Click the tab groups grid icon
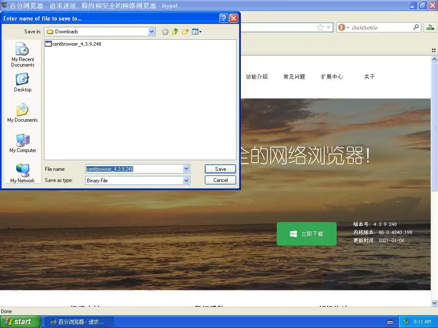Image resolution: width=438 pixels, height=328 pixels. point(434,50)
